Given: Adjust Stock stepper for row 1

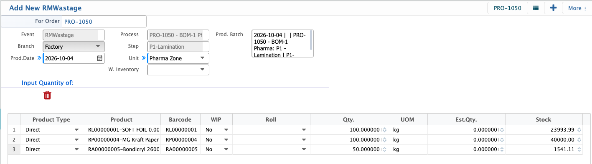Looking at the screenshot, I should 579,130.
